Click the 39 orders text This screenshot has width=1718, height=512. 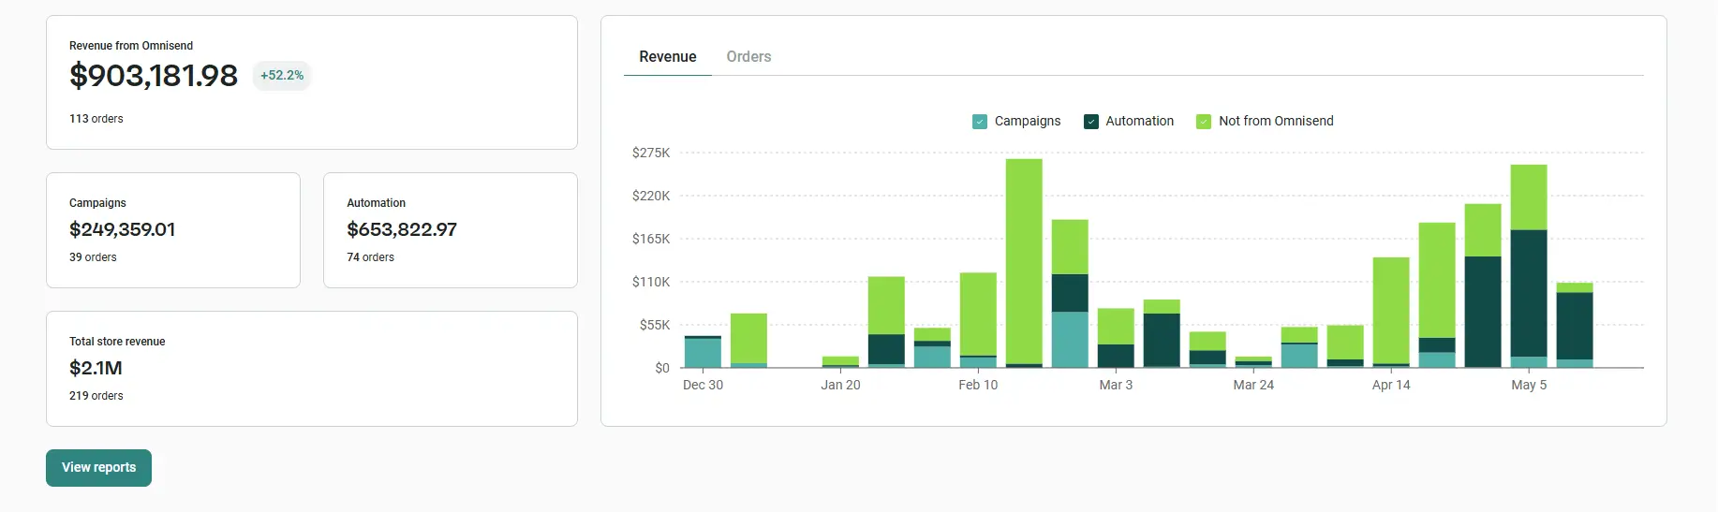coord(93,257)
